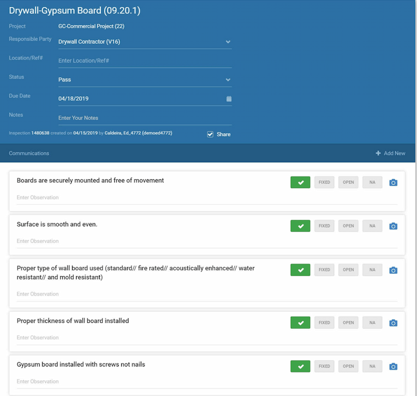Click camera icon on gypsum screws checklist item
This screenshot has height=396, width=417.
(x=393, y=366)
